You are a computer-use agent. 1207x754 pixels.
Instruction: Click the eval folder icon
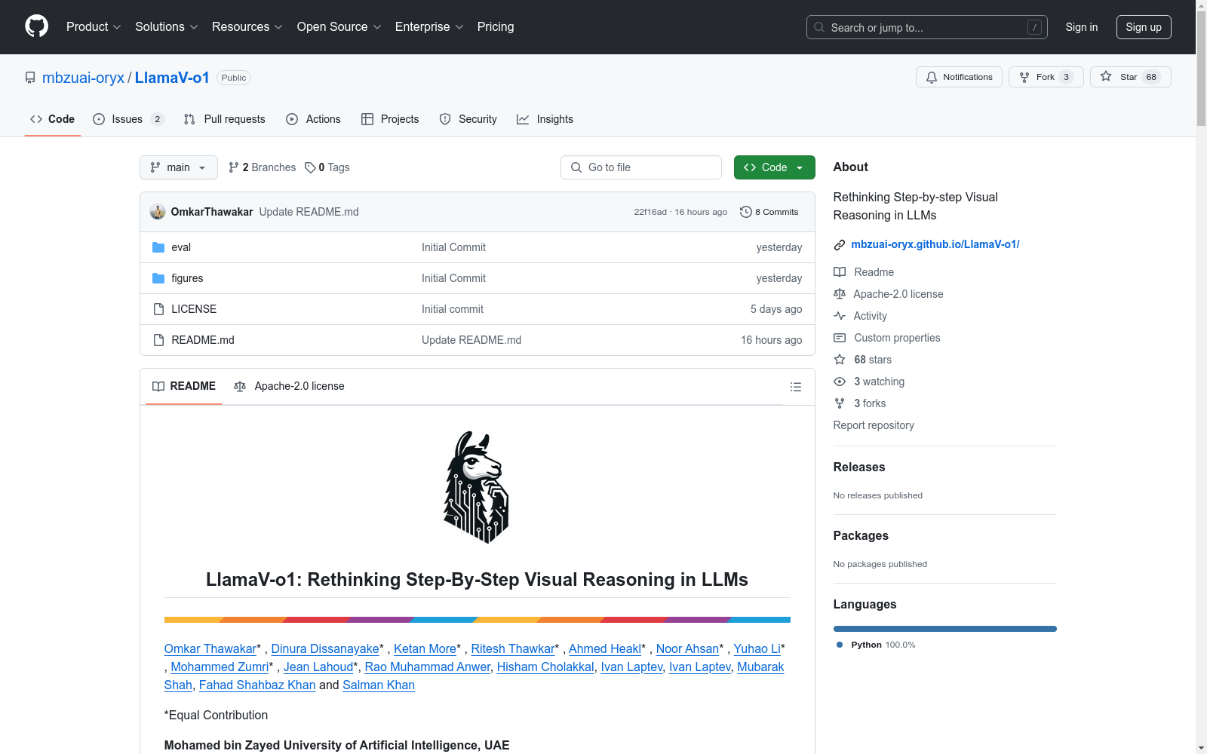(158, 247)
